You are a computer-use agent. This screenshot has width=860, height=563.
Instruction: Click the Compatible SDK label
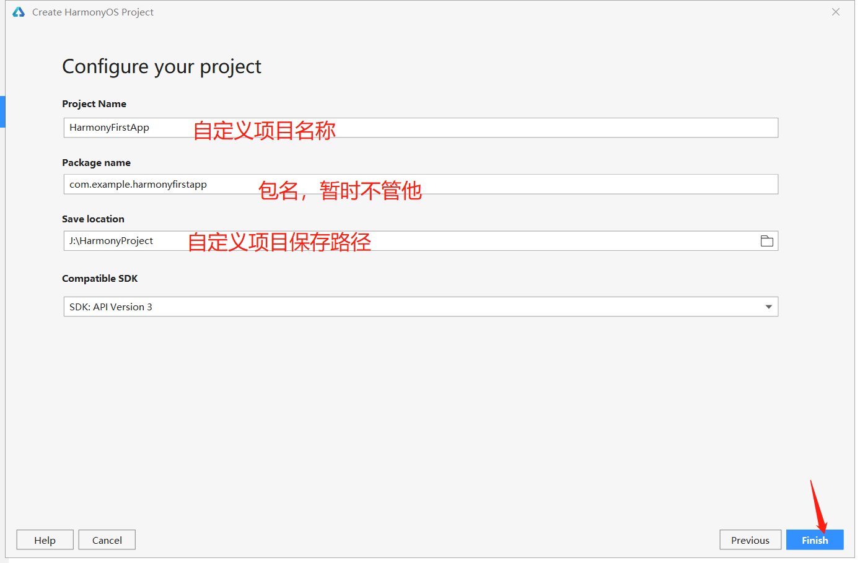pyautogui.click(x=100, y=279)
